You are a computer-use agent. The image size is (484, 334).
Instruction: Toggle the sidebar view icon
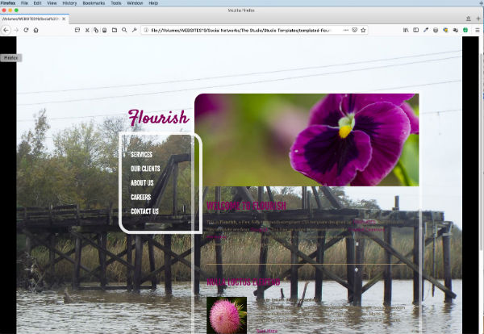click(415, 30)
